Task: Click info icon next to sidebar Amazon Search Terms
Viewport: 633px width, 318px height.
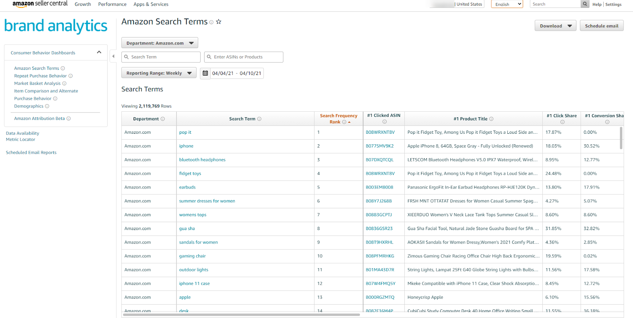Action: pyautogui.click(x=63, y=68)
